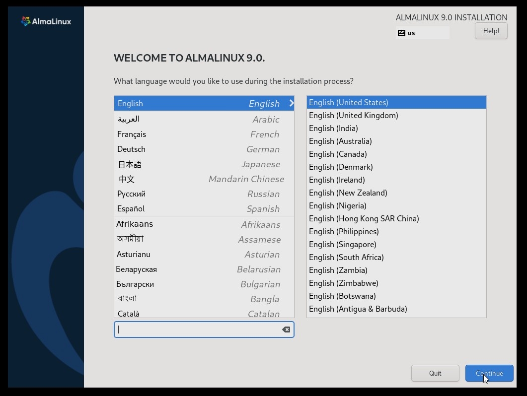527x396 pixels.
Task: Select Deutsch German language row
Action: [x=204, y=149]
